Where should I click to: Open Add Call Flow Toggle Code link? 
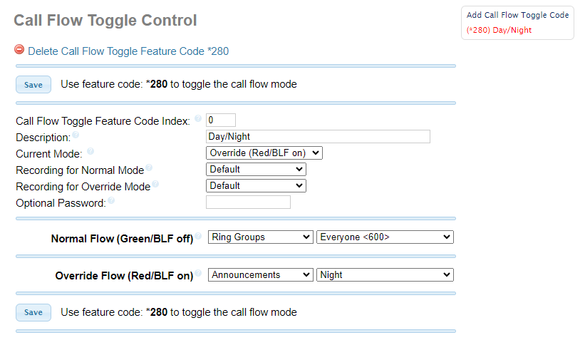(517, 15)
